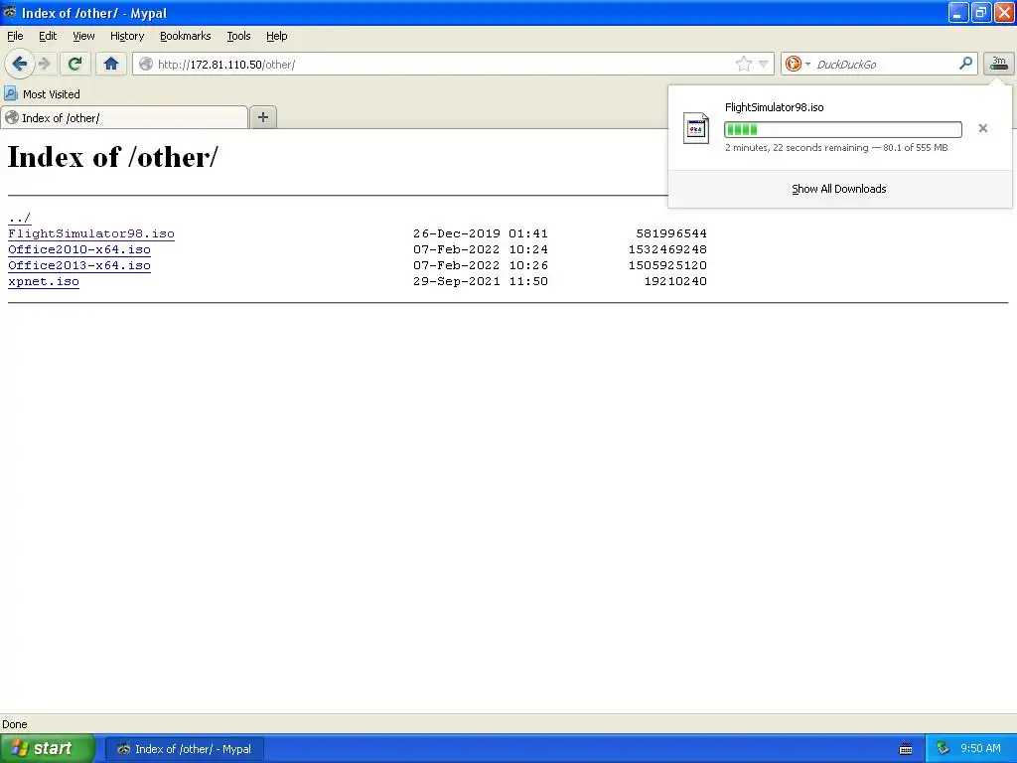Screen dimensions: 1017x763
Task: Click the Mypal taskbar button
Action: tap(184, 749)
